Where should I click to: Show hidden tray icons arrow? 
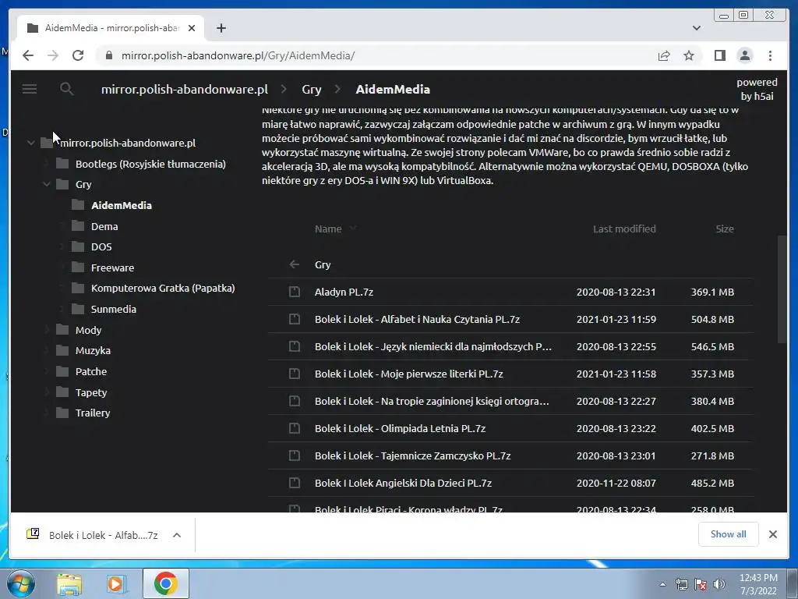[x=662, y=584]
